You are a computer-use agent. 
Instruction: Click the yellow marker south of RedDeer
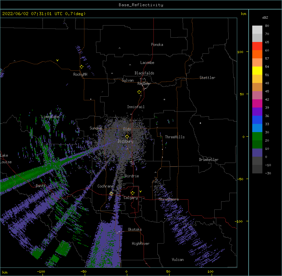(x=139, y=92)
